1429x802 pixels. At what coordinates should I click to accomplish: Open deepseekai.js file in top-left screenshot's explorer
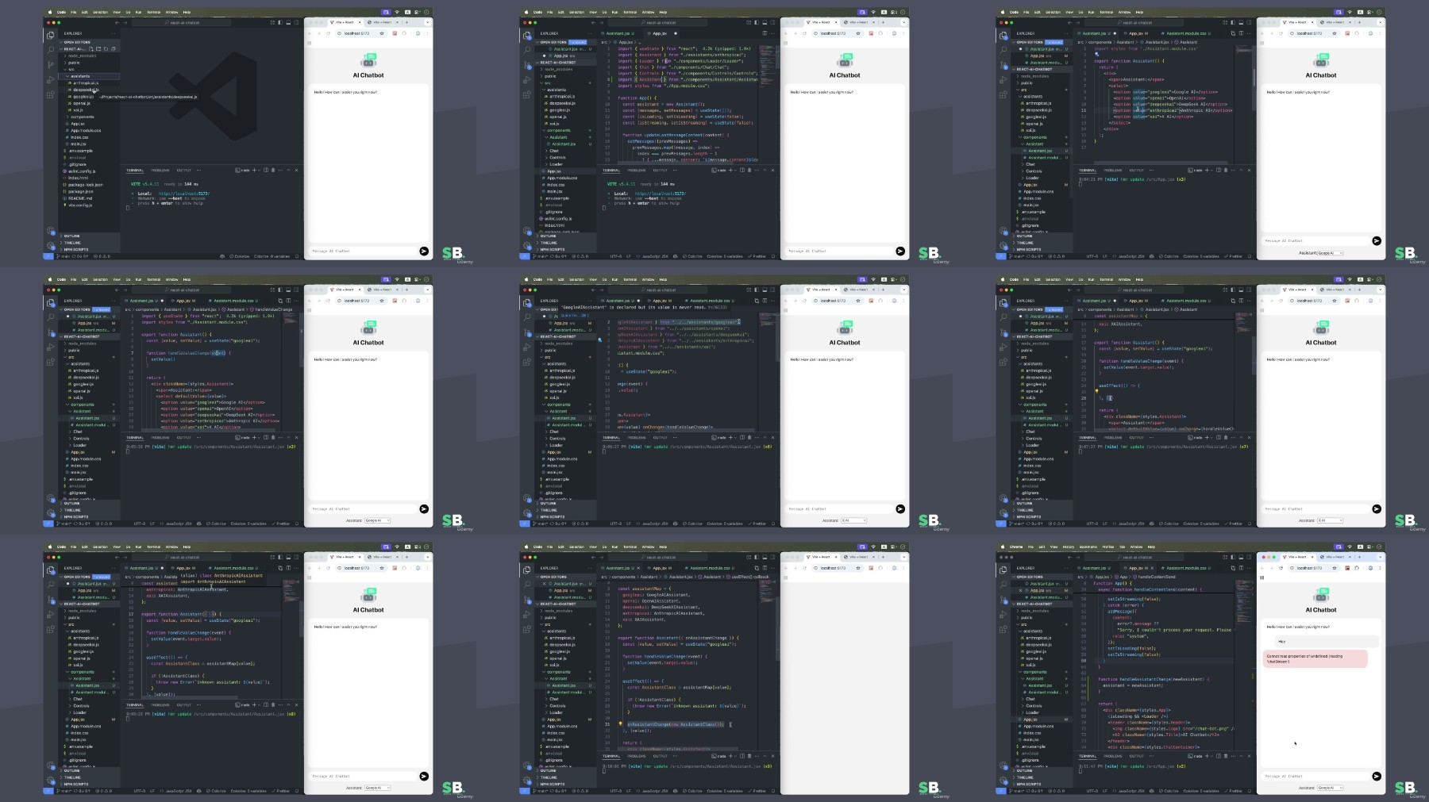pos(85,90)
